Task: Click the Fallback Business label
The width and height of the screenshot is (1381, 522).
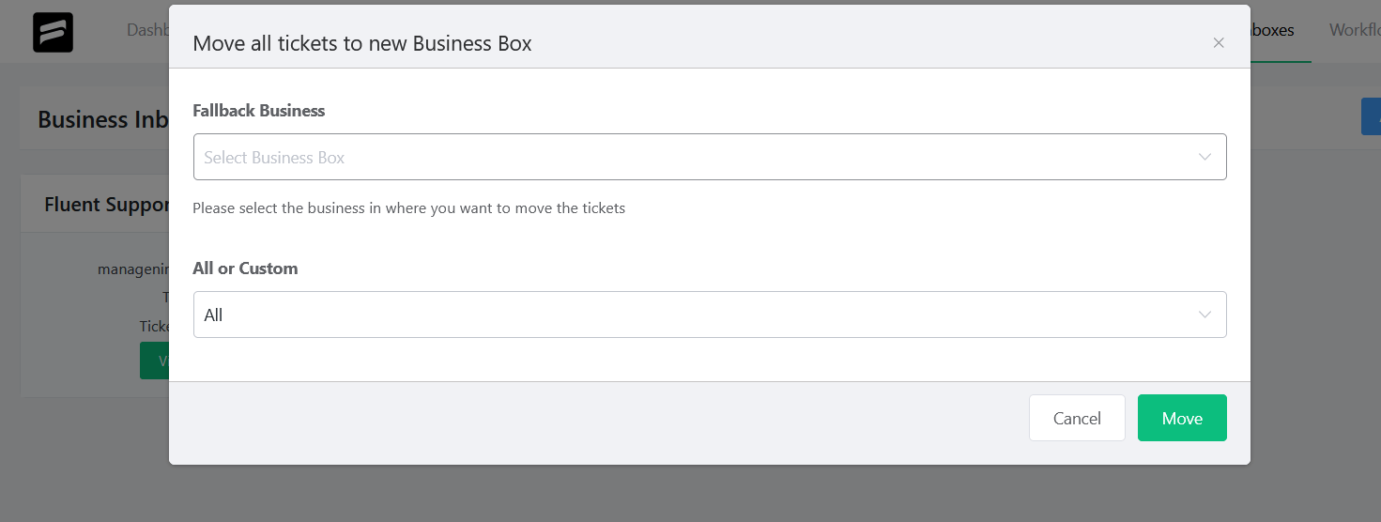Action: (258, 111)
